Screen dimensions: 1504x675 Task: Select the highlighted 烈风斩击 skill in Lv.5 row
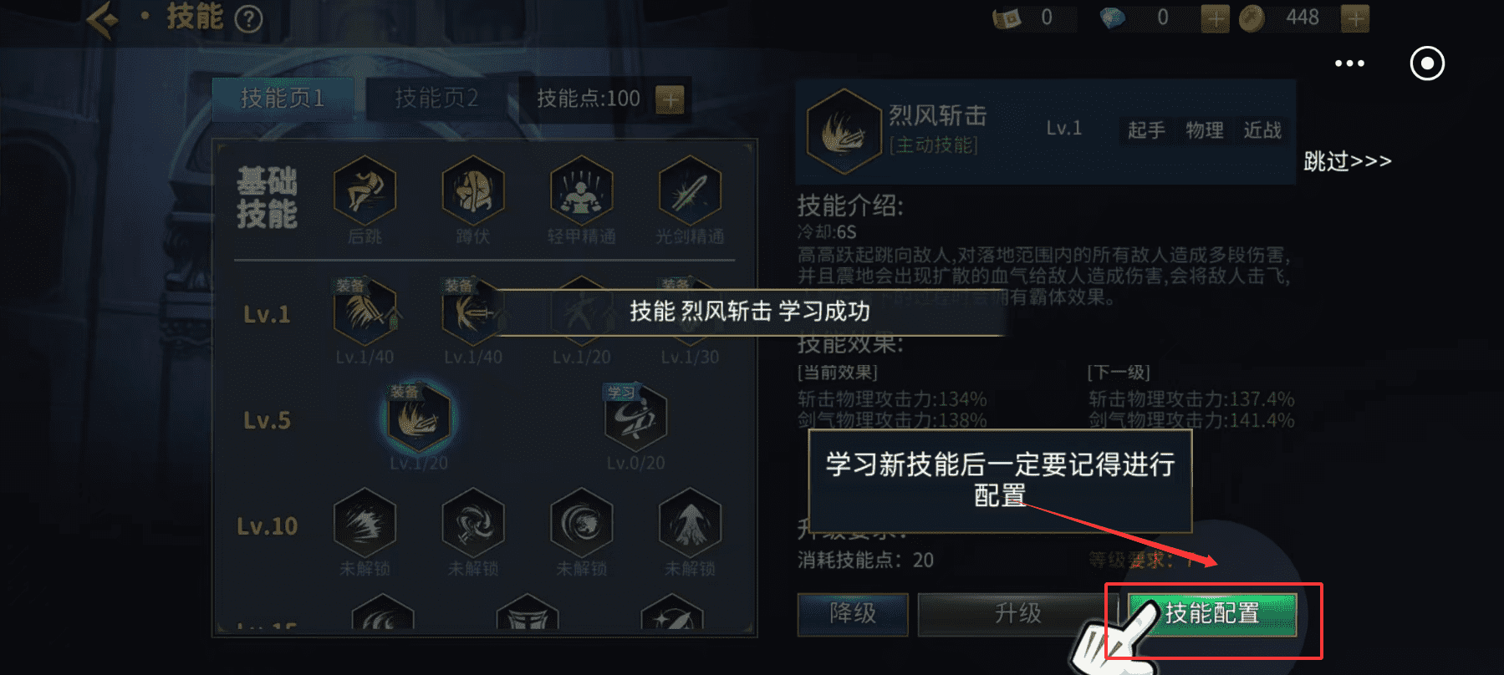(x=418, y=417)
